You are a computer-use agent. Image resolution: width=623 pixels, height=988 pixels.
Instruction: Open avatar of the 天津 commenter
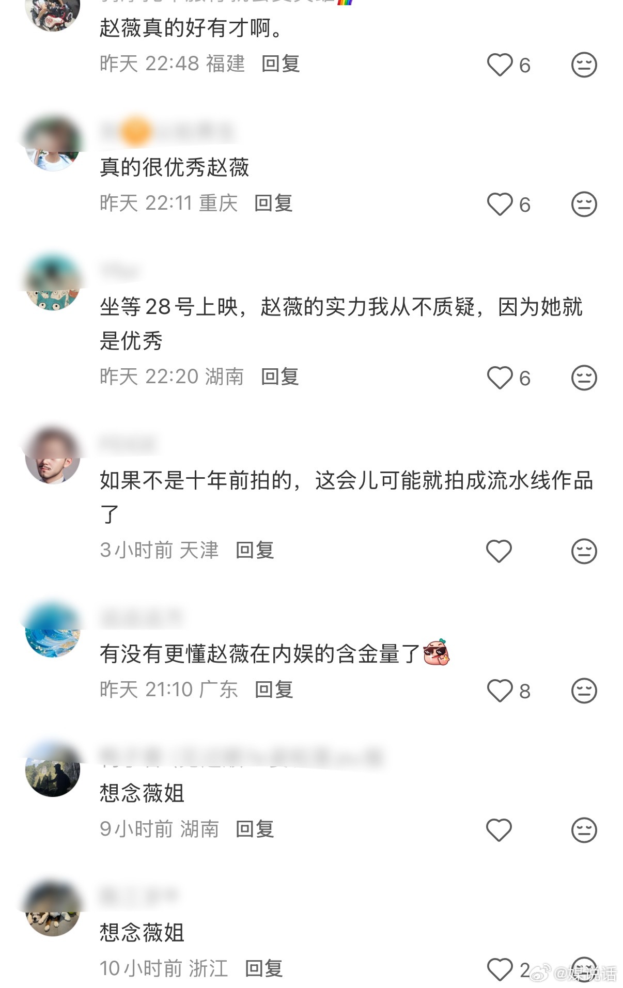pos(53,456)
